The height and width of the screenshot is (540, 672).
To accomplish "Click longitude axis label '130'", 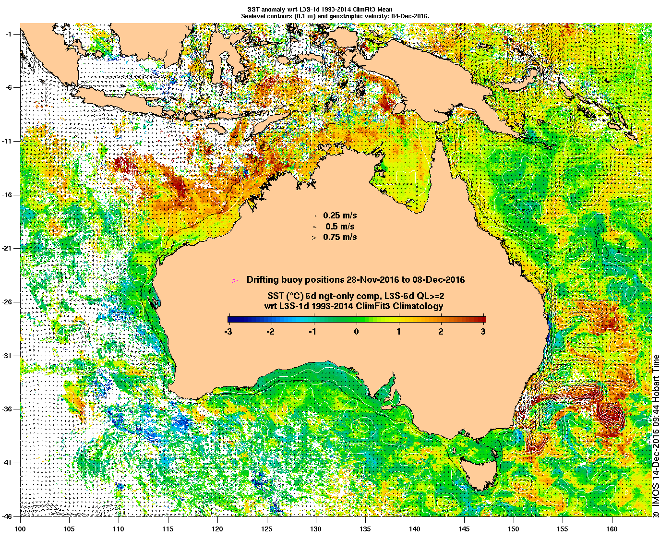I will [316, 529].
